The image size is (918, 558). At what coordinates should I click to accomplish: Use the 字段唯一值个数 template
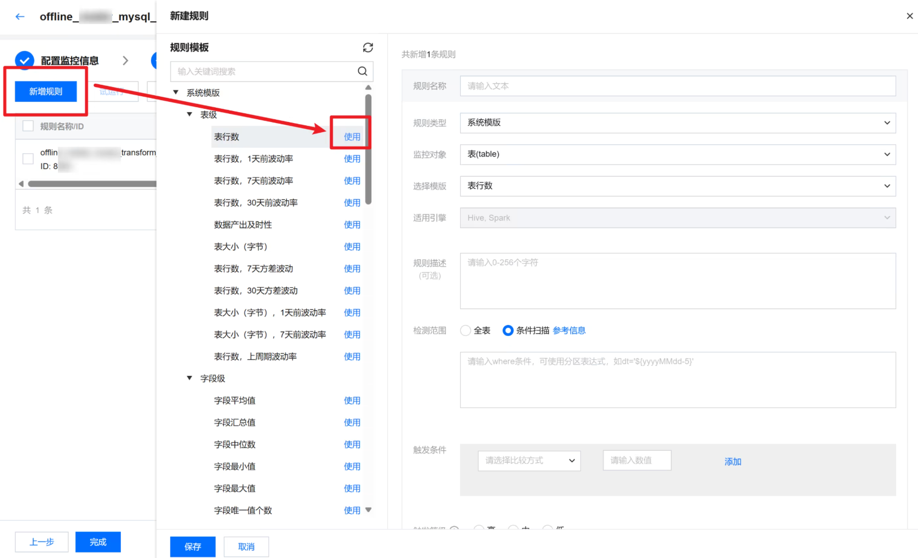(x=352, y=510)
